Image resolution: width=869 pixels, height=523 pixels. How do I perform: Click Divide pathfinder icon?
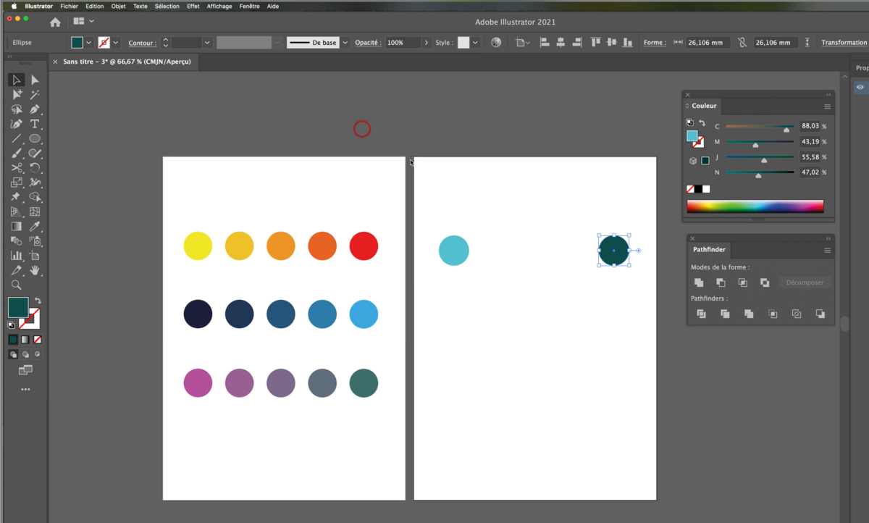pyautogui.click(x=701, y=314)
